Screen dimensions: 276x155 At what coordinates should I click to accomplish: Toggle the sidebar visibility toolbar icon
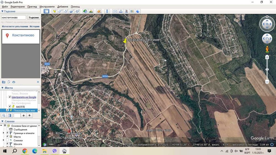tap(46, 11)
